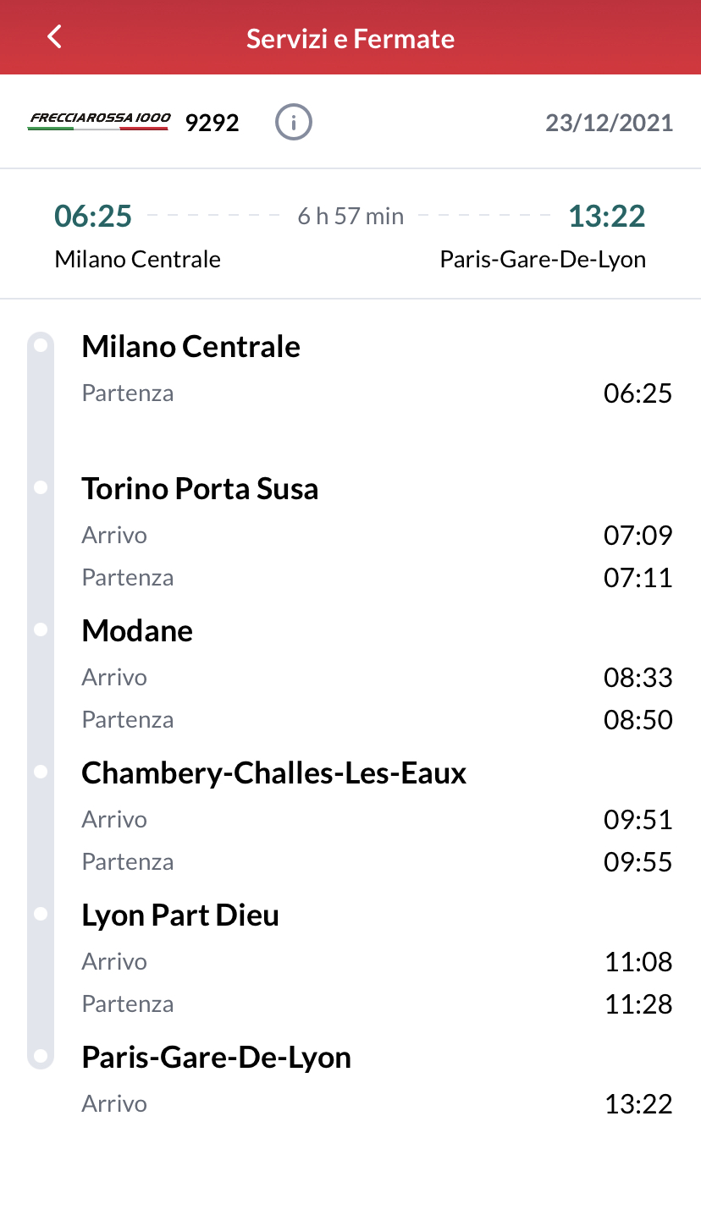Tap the 13:22 arrival time header
Image resolution: width=701 pixels, height=1215 pixels.
tap(607, 217)
